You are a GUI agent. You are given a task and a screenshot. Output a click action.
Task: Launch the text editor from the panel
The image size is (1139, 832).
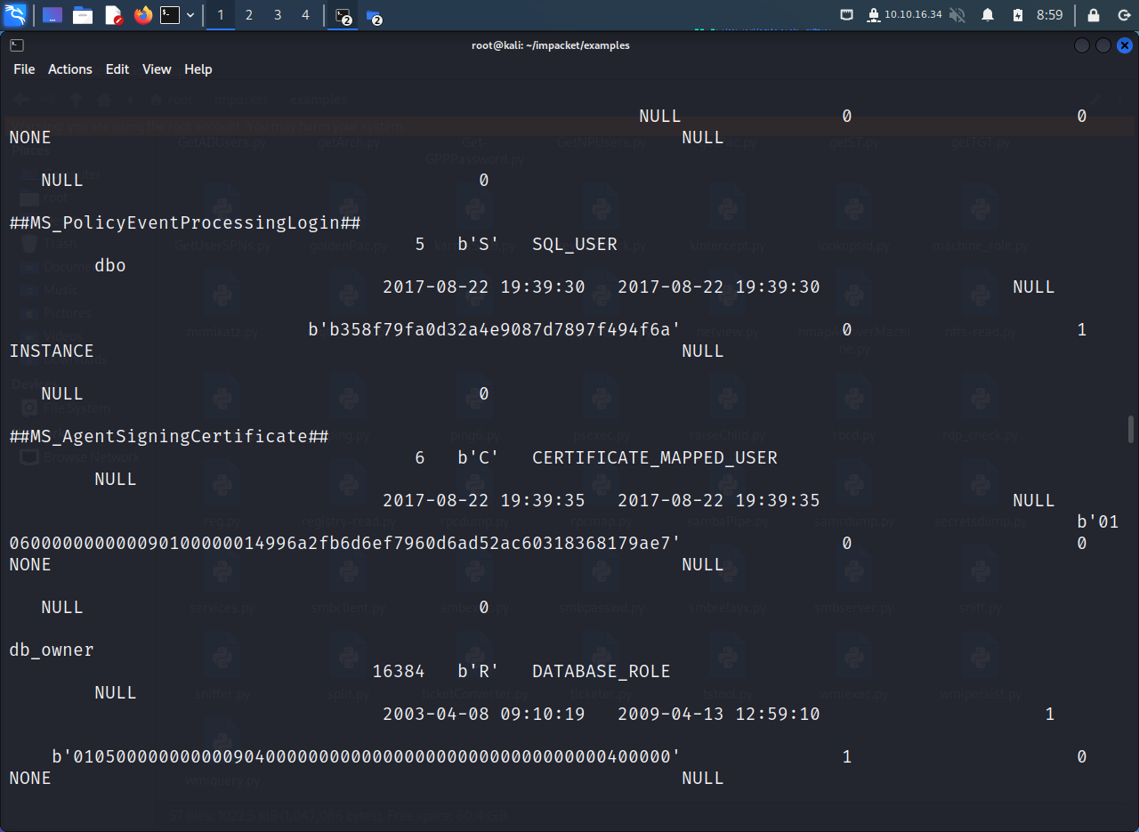[x=113, y=15]
